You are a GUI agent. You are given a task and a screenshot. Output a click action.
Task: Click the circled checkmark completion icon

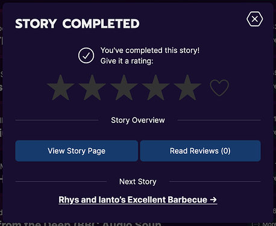pos(86,55)
